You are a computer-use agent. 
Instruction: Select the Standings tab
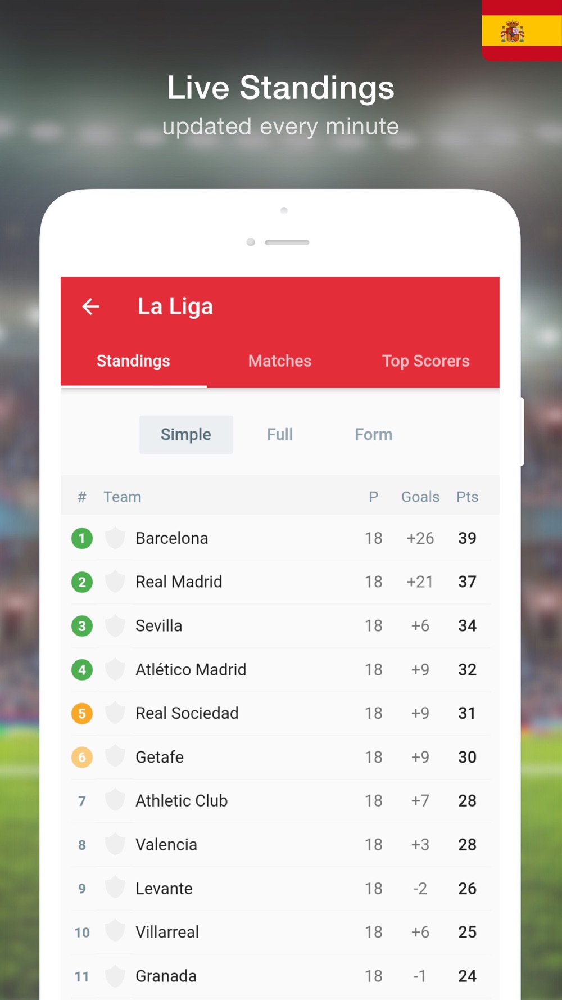(133, 361)
